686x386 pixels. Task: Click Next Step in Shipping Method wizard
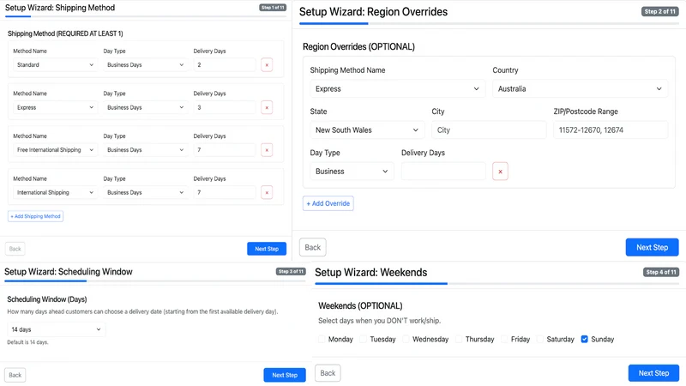coord(267,249)
